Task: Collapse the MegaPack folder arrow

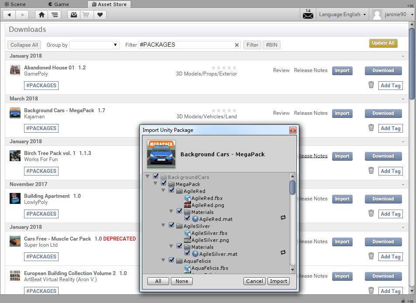Action: point(156,183)
